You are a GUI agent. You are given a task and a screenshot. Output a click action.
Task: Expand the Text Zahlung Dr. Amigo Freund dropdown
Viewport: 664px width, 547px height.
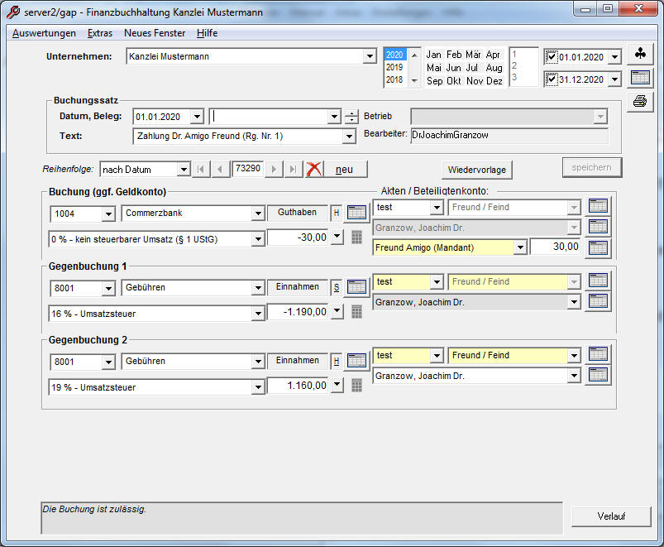349,136
